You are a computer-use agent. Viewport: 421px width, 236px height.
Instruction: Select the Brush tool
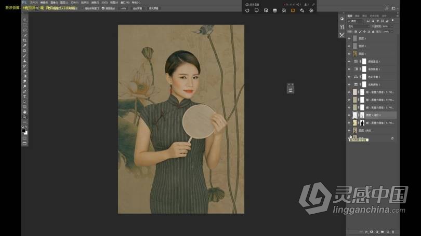pyautogui.click(x=24, y=55)
